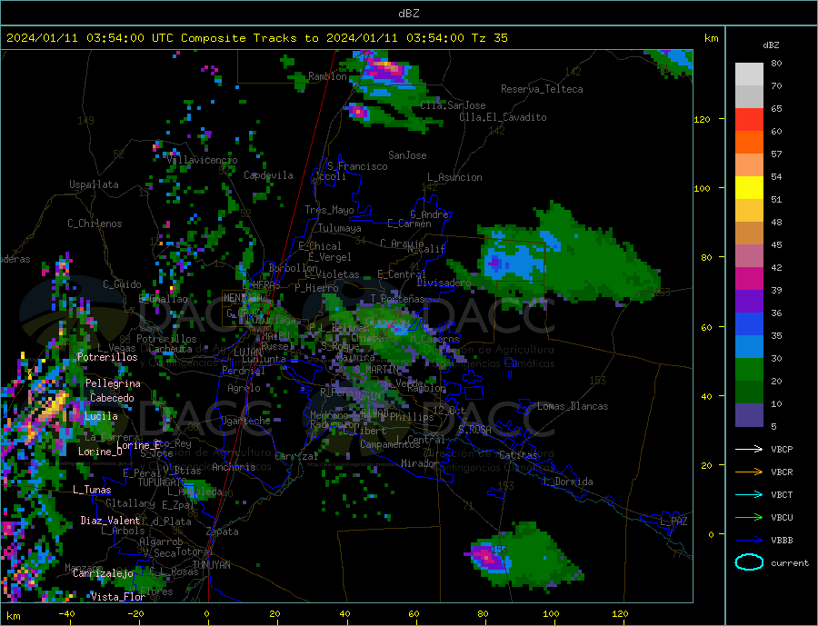Click the 'Carrizalejo' map label
This screenshot has height=626, width=818.
pyautogui.click(x=103, y=573)
